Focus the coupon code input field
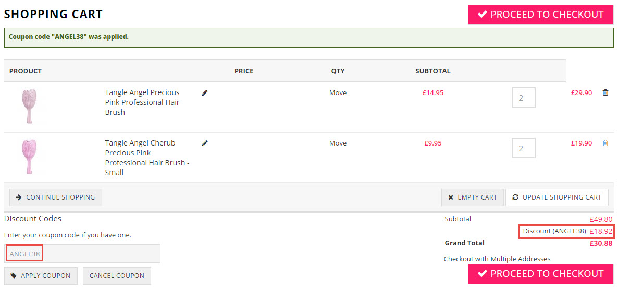Viewport: 618px width, 291px height. [82, 254]
